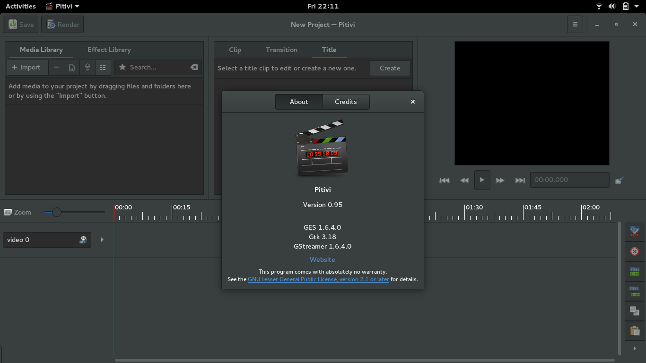Click the star filter icon in search field
The image size is (646, 363).
click(122, 68)
